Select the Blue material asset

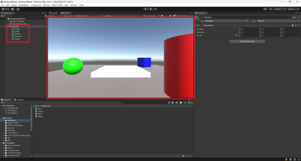click(x=39, y=109)
